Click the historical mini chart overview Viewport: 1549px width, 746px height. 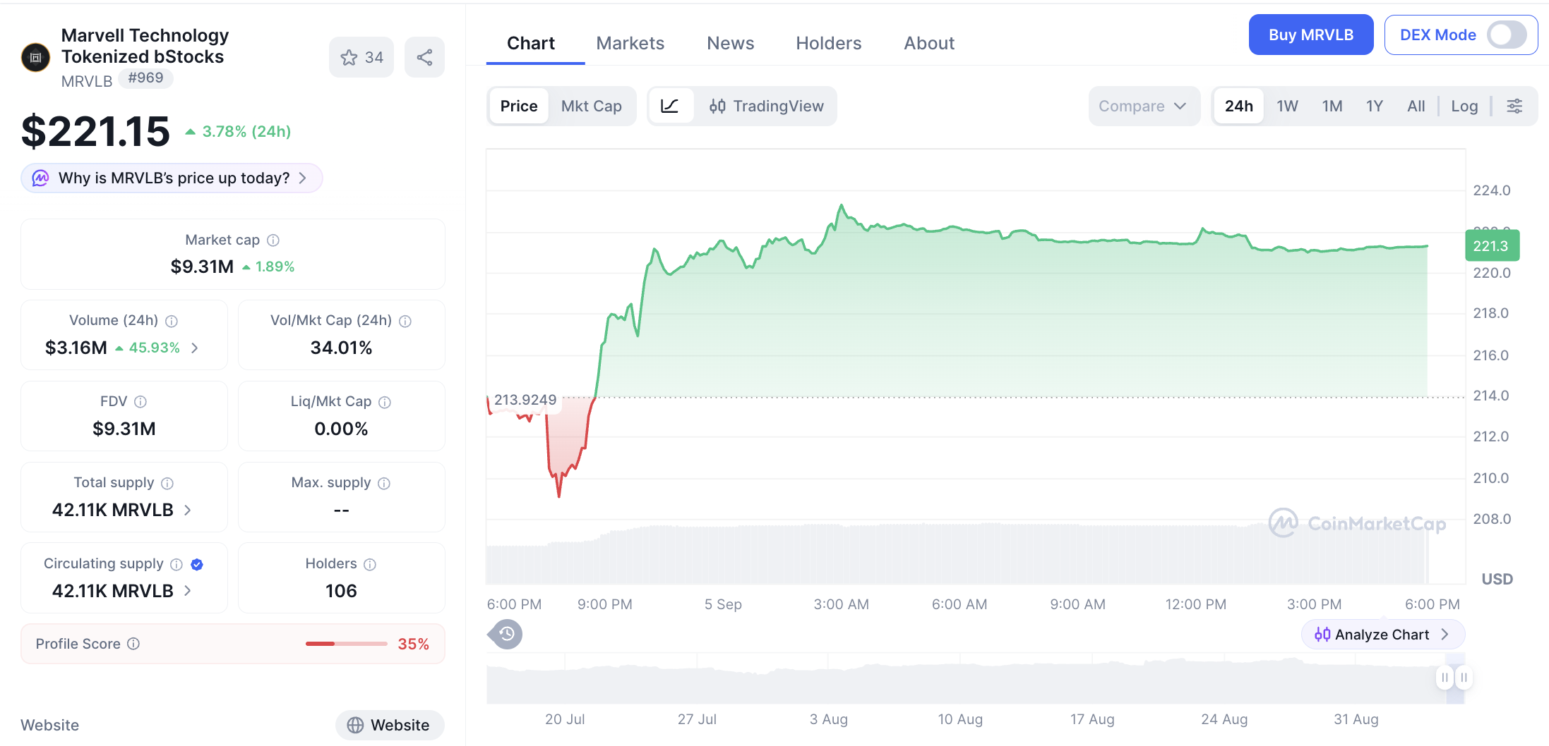click(x=975, y=678)
